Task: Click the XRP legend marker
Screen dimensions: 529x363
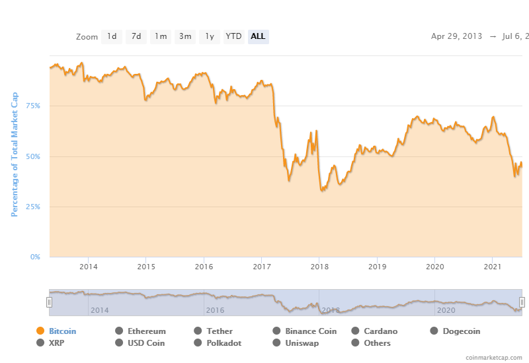Action: [40, 343]
